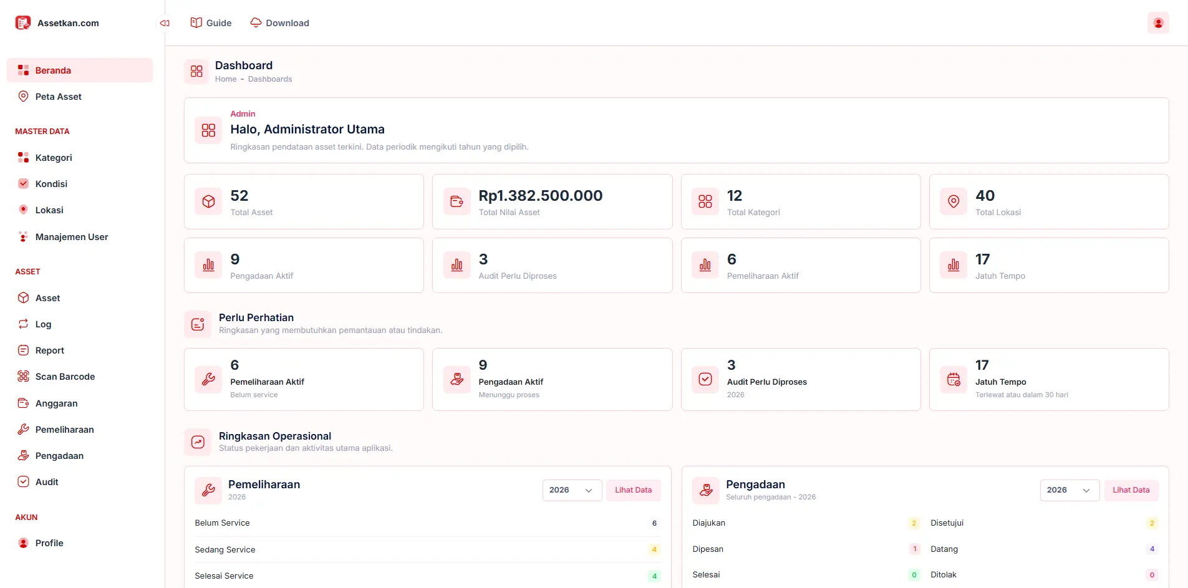Open the user avatar at top right

(1158, 23)
